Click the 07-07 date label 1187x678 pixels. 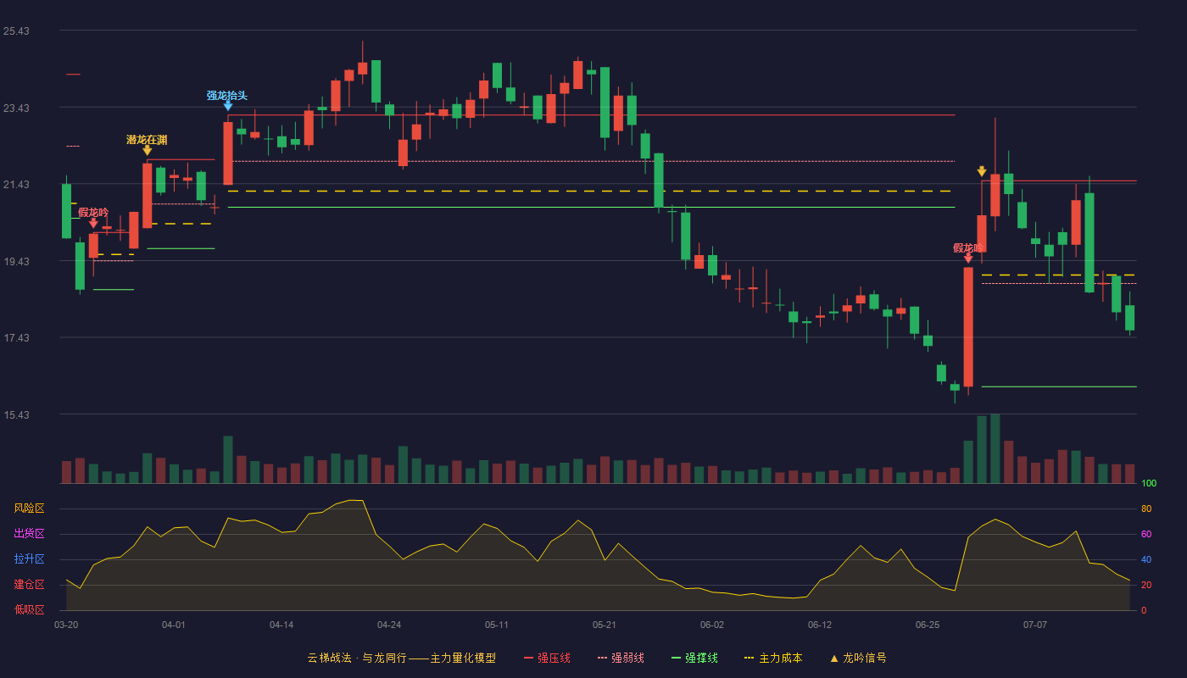click(x=1035, y=625)
